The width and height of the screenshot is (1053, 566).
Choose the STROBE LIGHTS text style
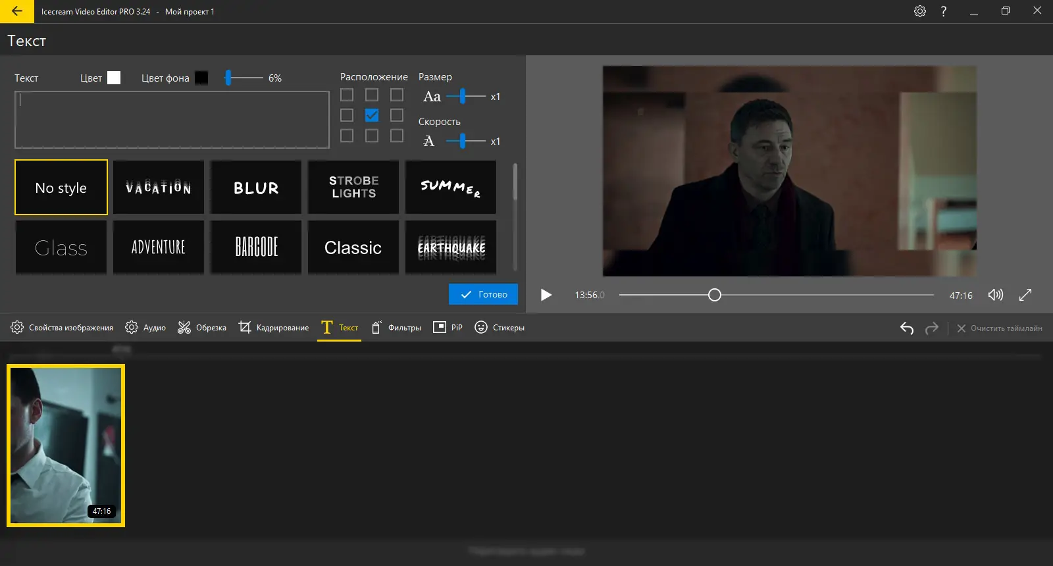[x=353, y=188]
